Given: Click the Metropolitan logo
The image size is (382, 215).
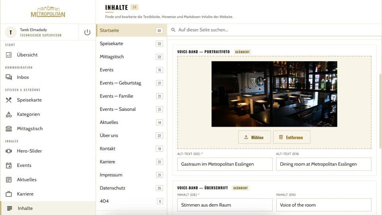Looking at the screenshot, I should 48,12.
